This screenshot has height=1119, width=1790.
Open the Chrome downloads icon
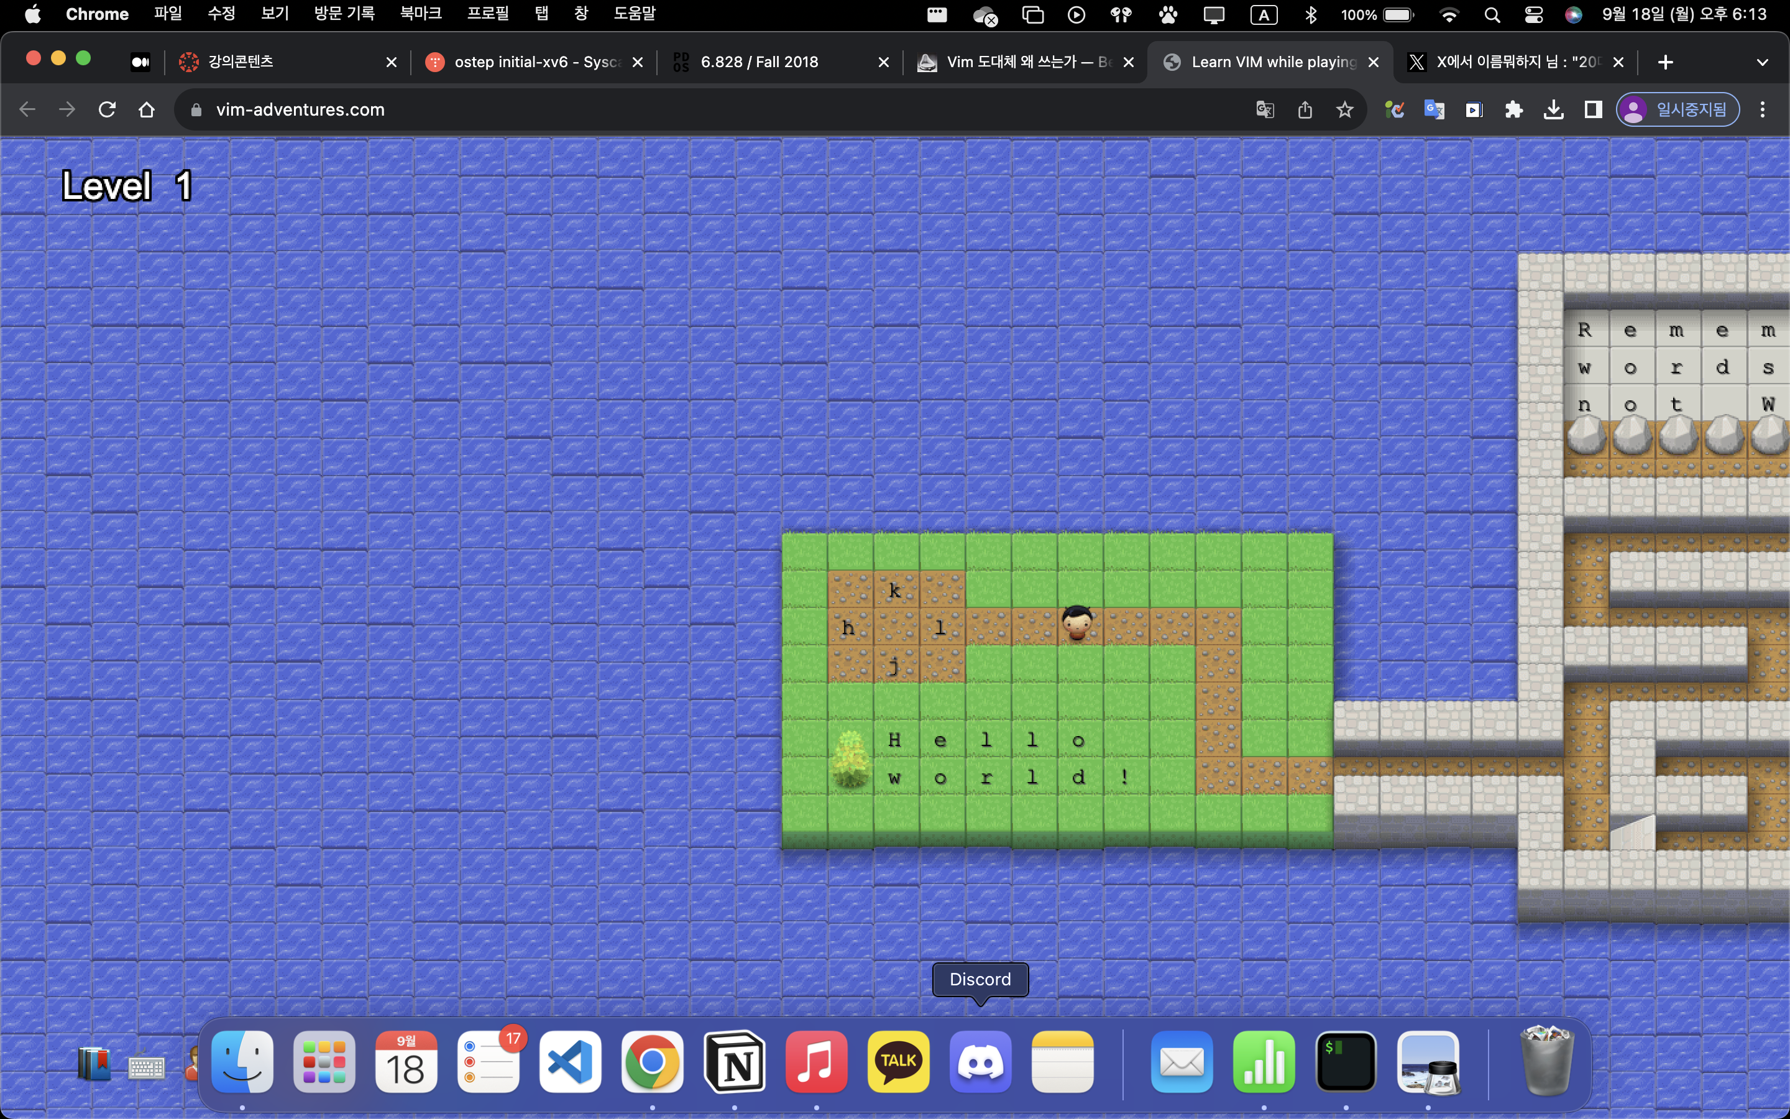point(1554,109)
